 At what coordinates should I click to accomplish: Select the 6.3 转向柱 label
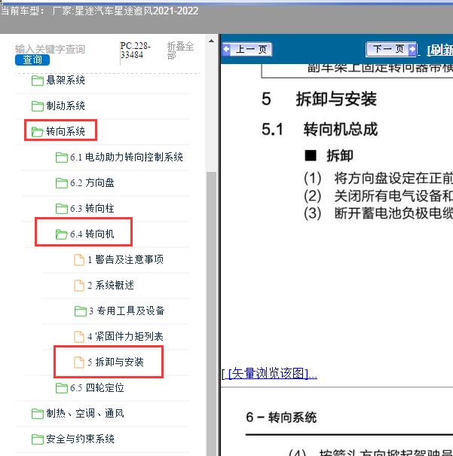[92, 208]
